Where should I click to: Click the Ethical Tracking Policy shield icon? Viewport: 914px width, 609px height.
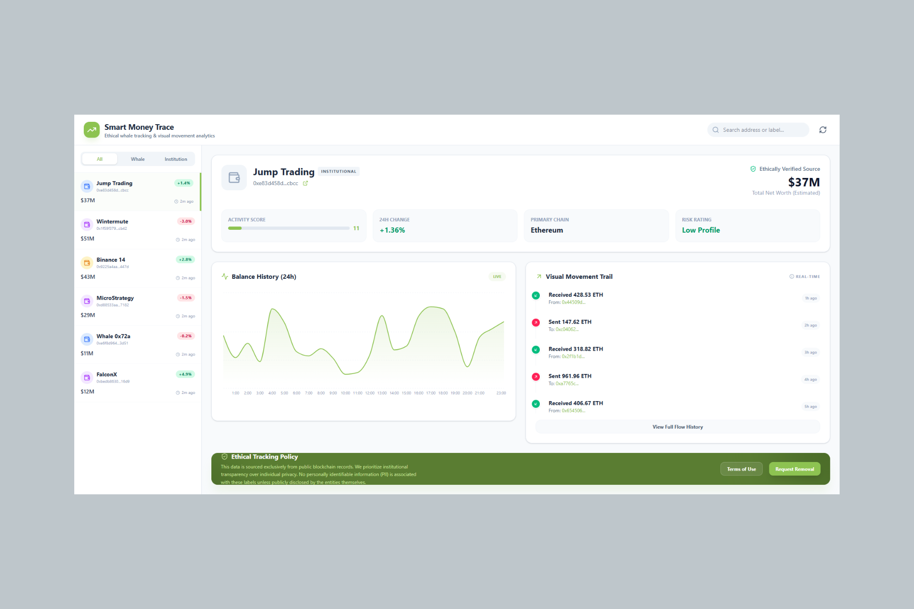pos(224,457)
